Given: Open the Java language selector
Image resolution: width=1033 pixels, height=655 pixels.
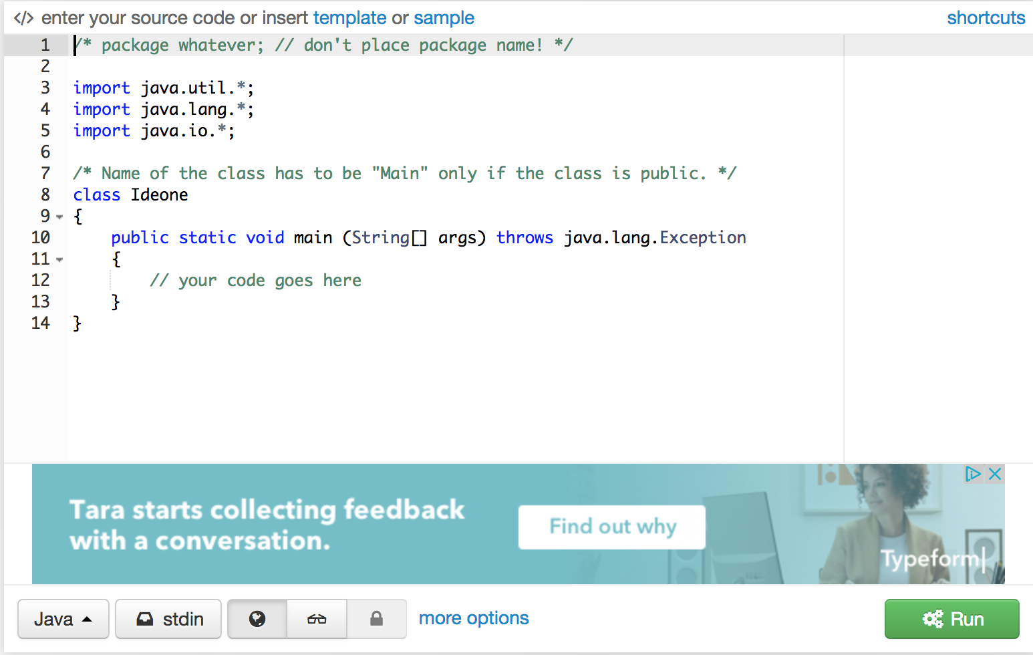Looking at the screenshot, I should 63,619.
